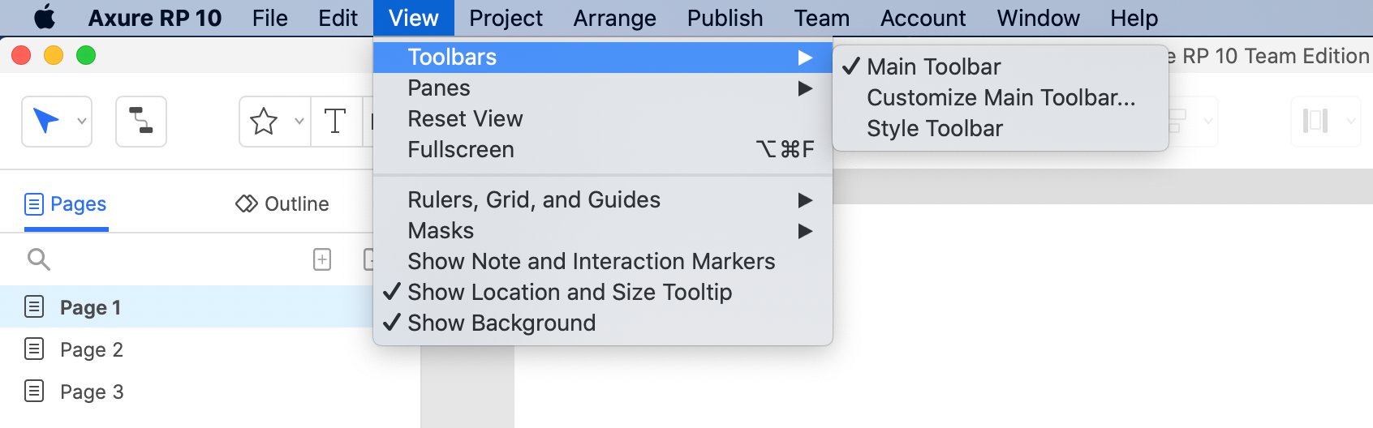Click the connector tool icon
This screenshot has width=1373, height=428.
141,122
